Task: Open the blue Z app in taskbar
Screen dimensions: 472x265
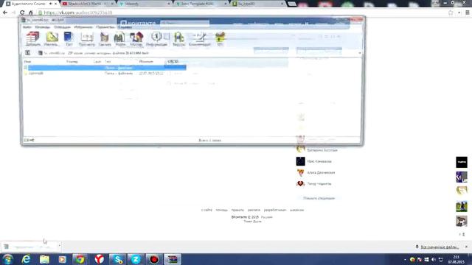Action: [x=136, y=259]
